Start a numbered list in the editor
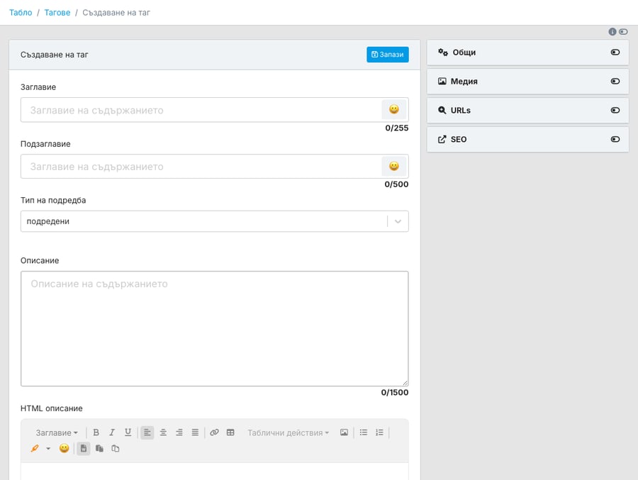 coord(379,432)
